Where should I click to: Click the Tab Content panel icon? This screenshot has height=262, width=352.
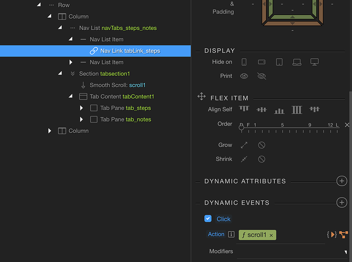click(83, 96)
